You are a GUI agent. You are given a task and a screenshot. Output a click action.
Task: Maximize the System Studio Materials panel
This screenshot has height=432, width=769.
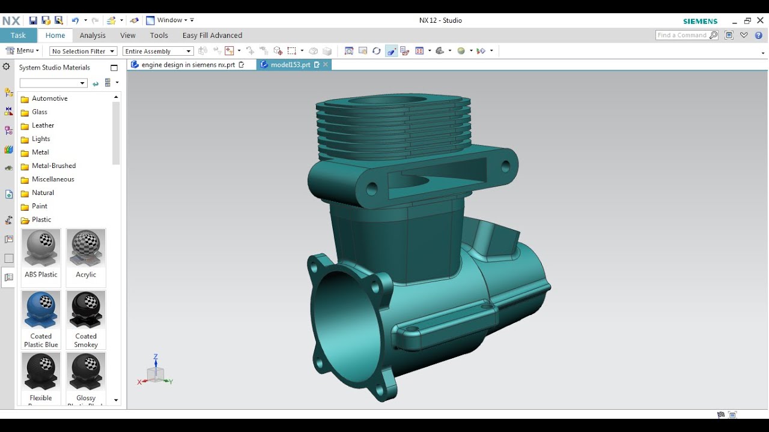tap(114, 68)
